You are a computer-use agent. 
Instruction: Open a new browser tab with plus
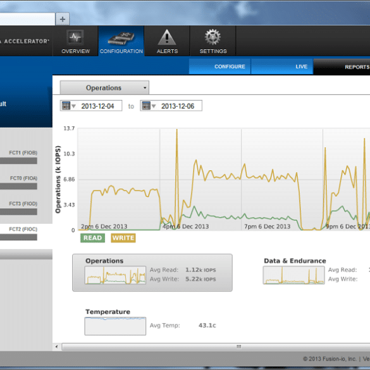click(63, 19)
